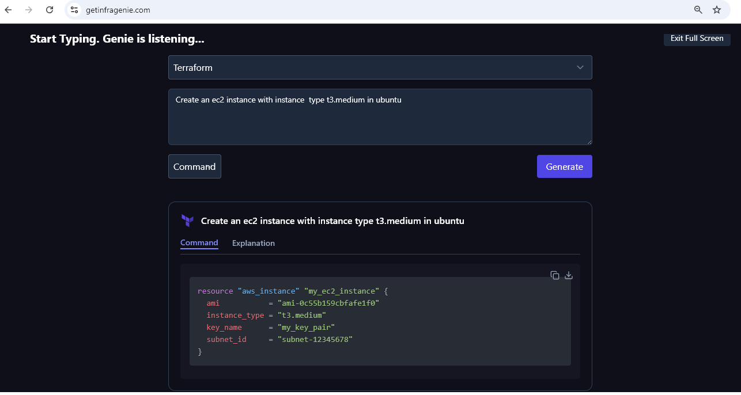Viewport: 741px width, 395px height.
Task: Click the ami value "ami-0c55b159cbfafe1f0"
Action: pos(328,303)
